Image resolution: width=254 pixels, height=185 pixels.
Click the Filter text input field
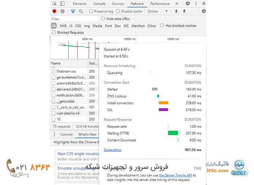tap(73, 19)
